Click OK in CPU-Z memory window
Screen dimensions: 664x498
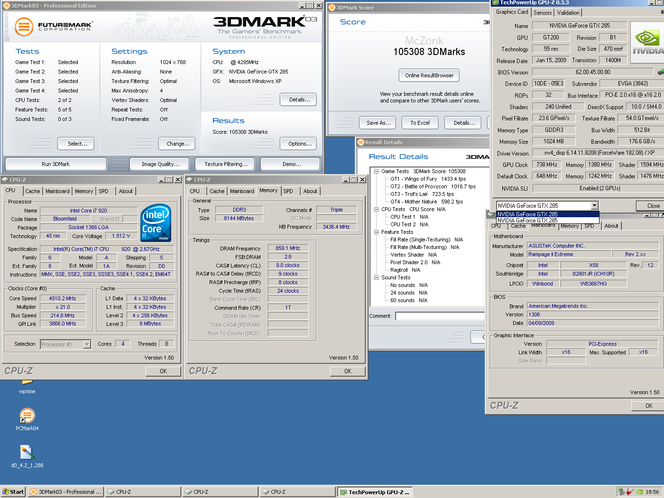pos(348,371)
